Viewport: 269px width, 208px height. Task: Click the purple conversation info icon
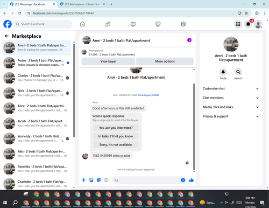click(189, 40)
